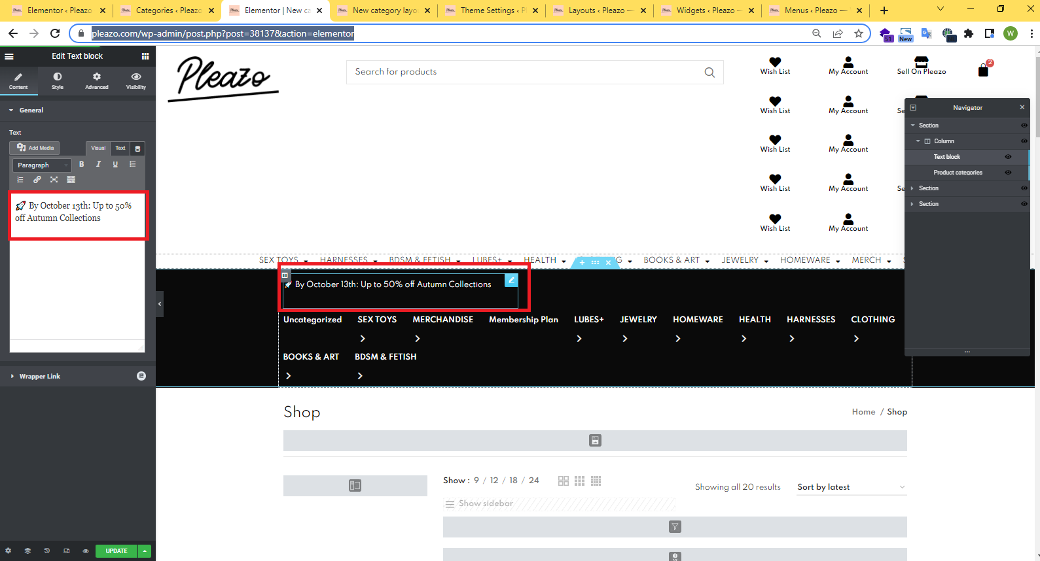Open the Navigator layers icon
This screenshot has height=561, width=1040.
pyautogui.click(x=27, y=551)
